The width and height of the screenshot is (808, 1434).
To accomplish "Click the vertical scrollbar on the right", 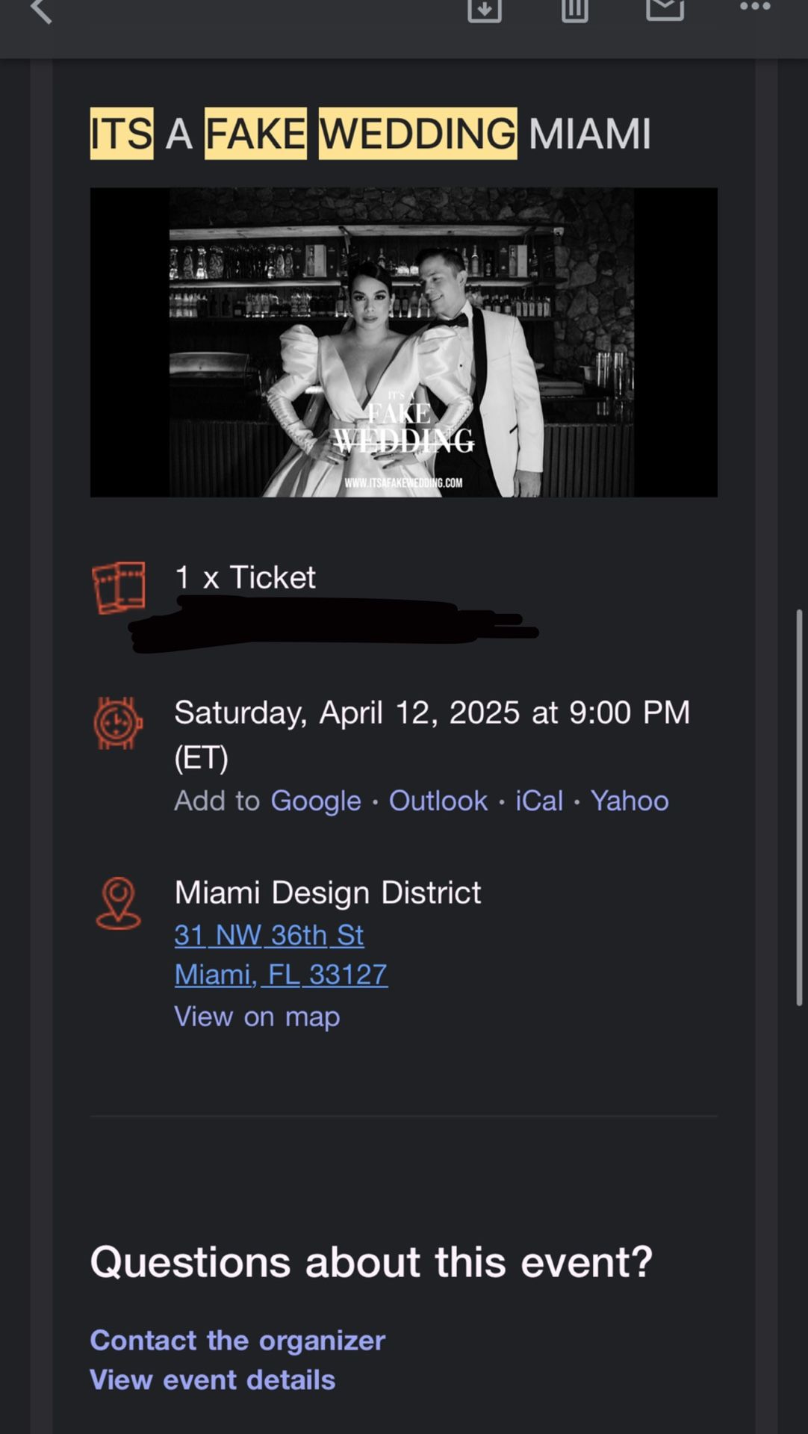I will point(799,807).
